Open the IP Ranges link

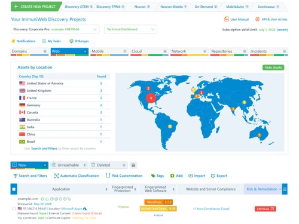[81, 41]
